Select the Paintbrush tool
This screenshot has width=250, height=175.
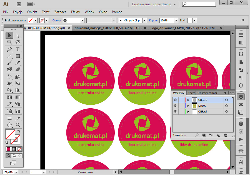coord(9,63)
